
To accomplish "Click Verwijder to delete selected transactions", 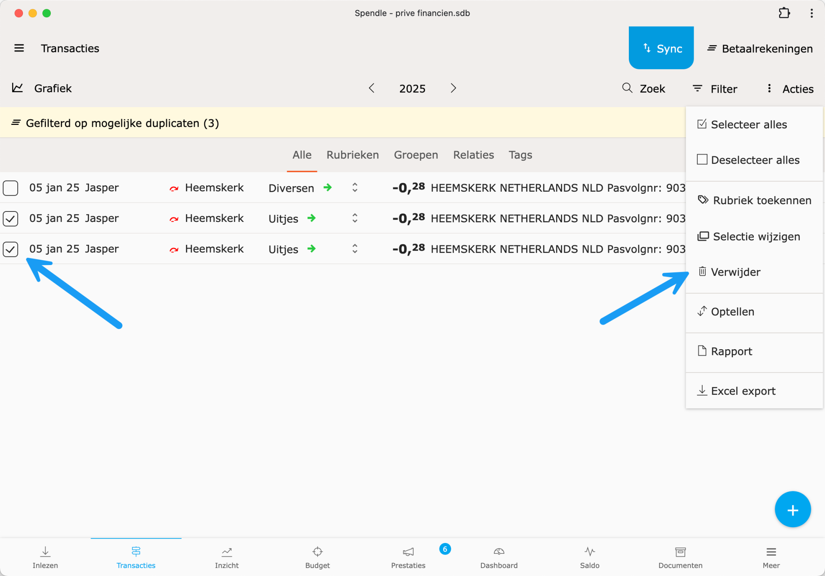I will tap(754, 272).
